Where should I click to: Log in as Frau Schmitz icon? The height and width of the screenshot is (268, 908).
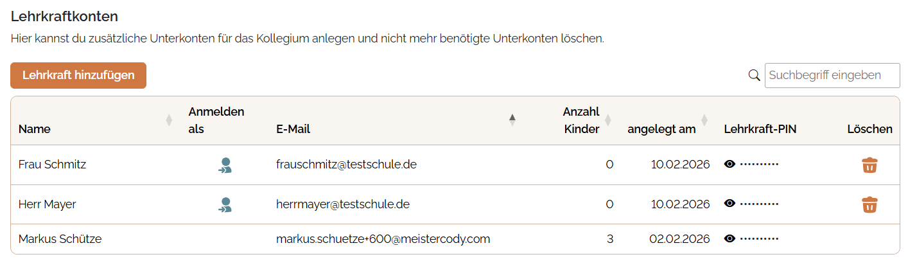click(x=225, y=165)
